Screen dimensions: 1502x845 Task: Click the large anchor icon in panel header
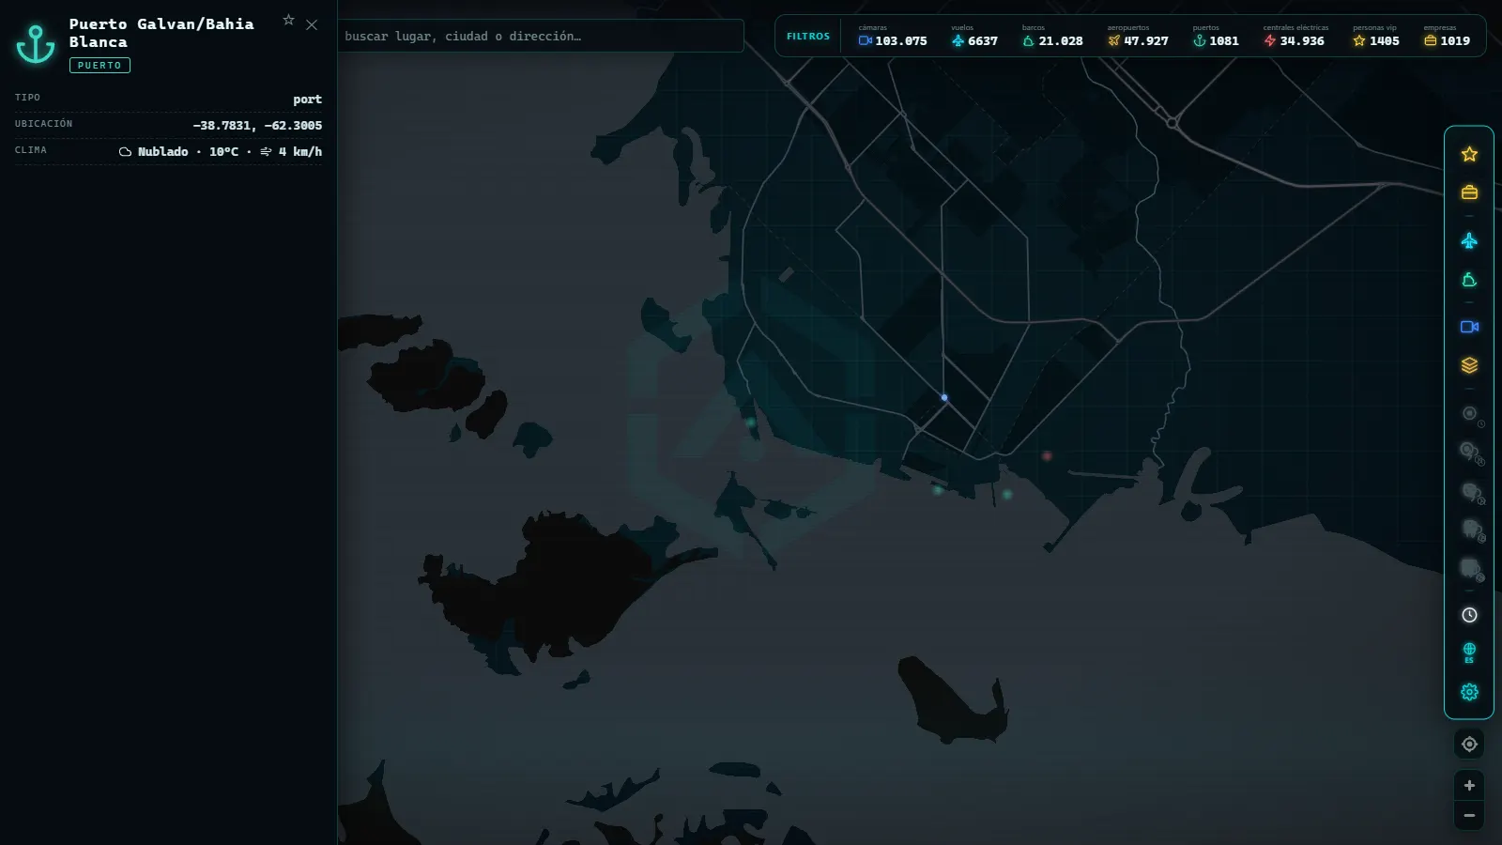coord(36,43)
